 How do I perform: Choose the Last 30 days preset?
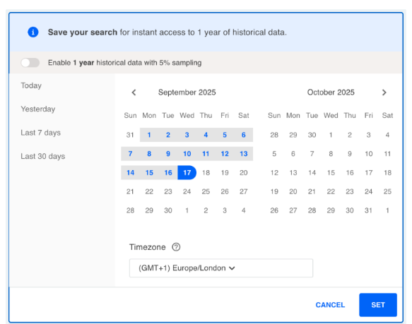tap(43, 156)
